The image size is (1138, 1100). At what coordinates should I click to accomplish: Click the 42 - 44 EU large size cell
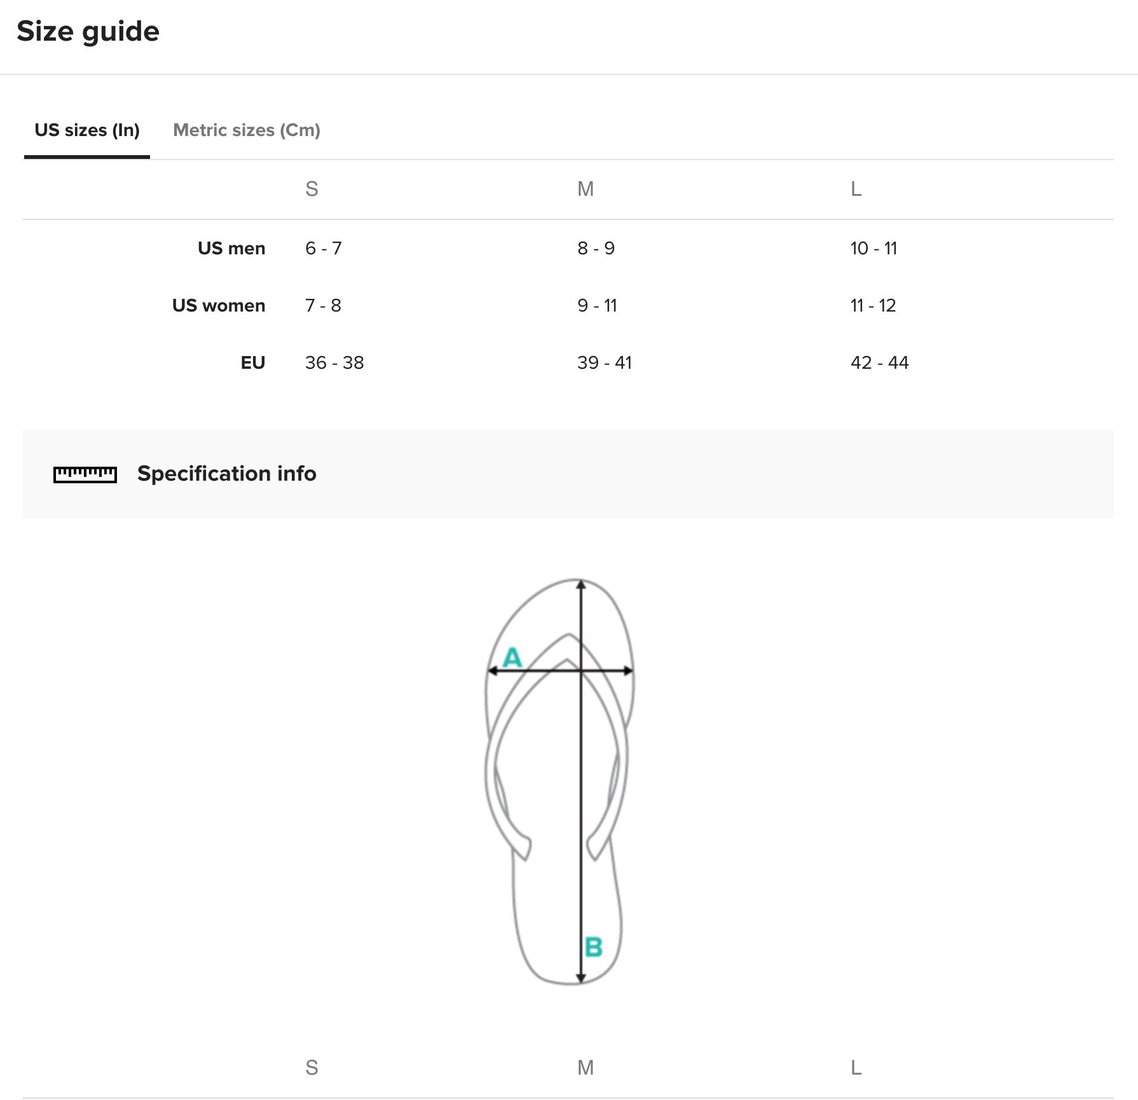click(x=880, y=362)
